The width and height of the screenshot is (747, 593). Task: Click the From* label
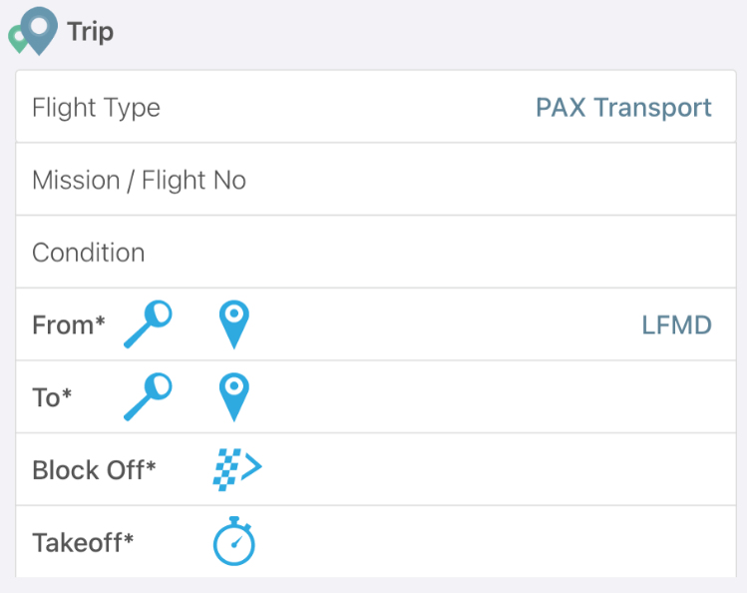click(x=69, y=325)
